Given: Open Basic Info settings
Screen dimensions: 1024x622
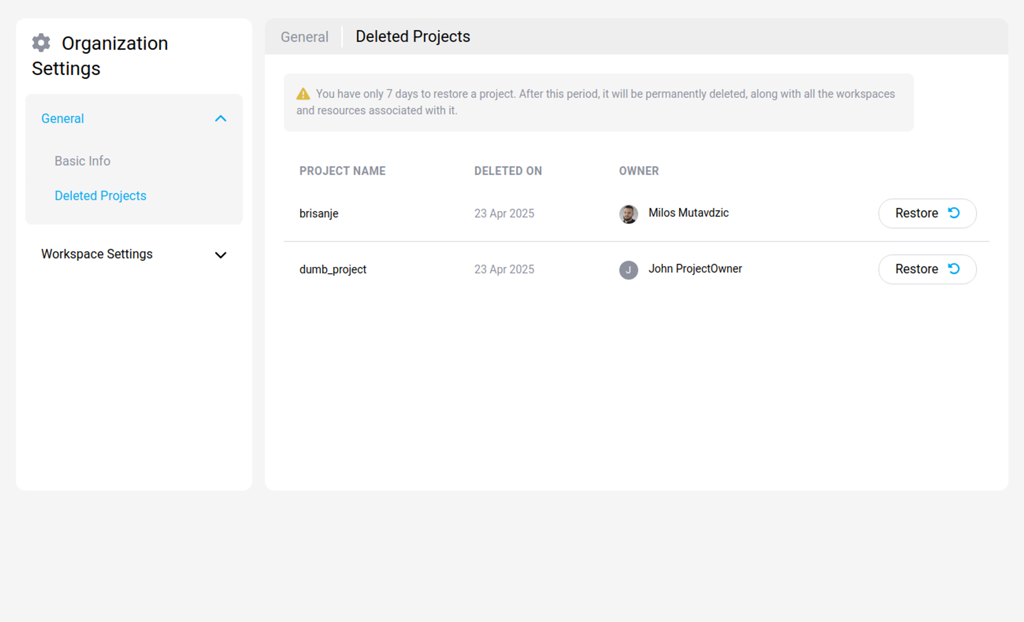Looking at the screenshot, I should coord(82,161).
